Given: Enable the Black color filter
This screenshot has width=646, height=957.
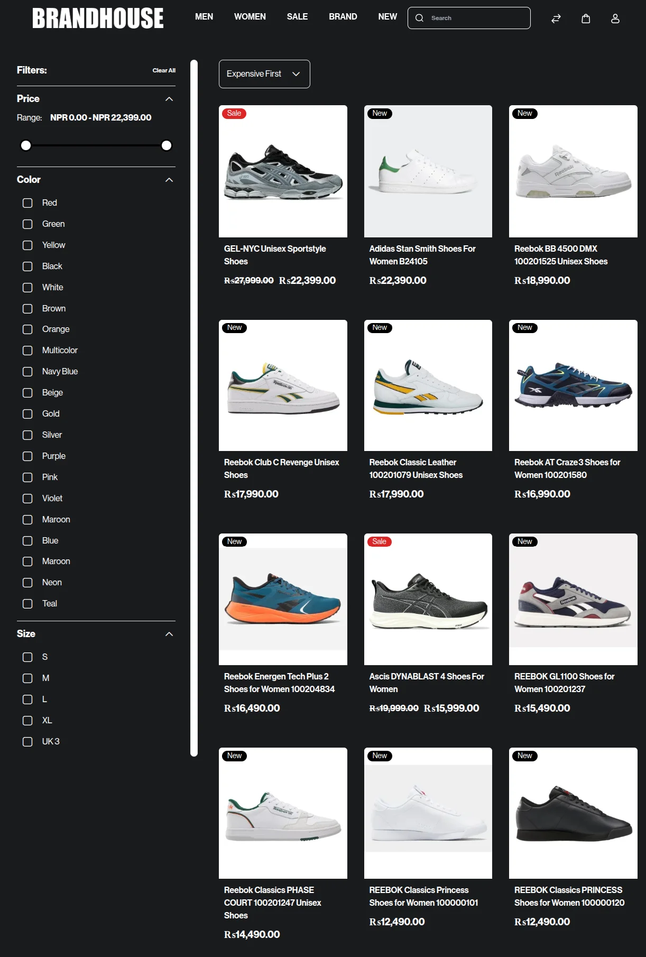Looking at the screenshot, I should [x=27, y=266].
